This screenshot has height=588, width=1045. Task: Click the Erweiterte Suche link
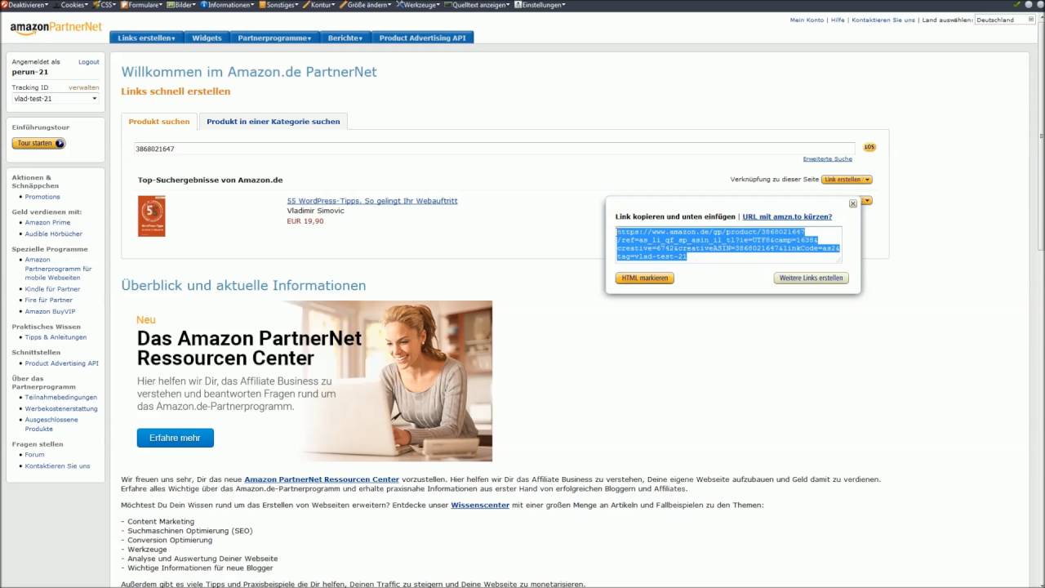tap(828, 159)
